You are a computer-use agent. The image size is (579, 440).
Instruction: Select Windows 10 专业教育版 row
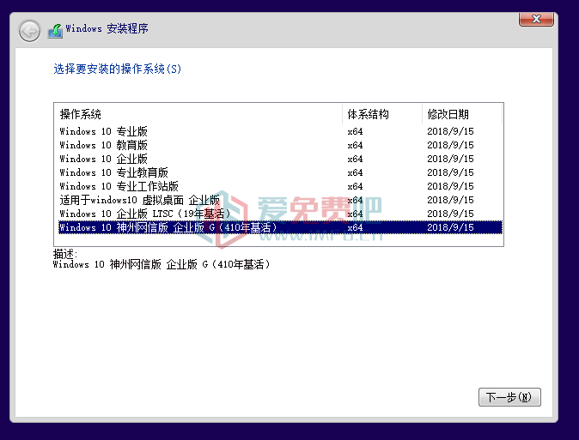(280, 172)
